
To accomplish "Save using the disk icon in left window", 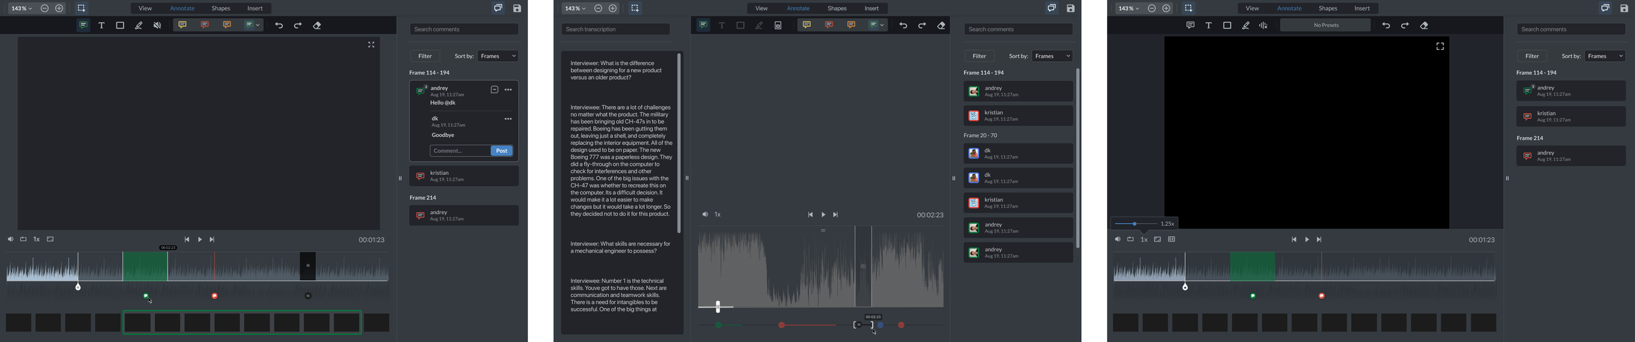I will click(517, 8).
